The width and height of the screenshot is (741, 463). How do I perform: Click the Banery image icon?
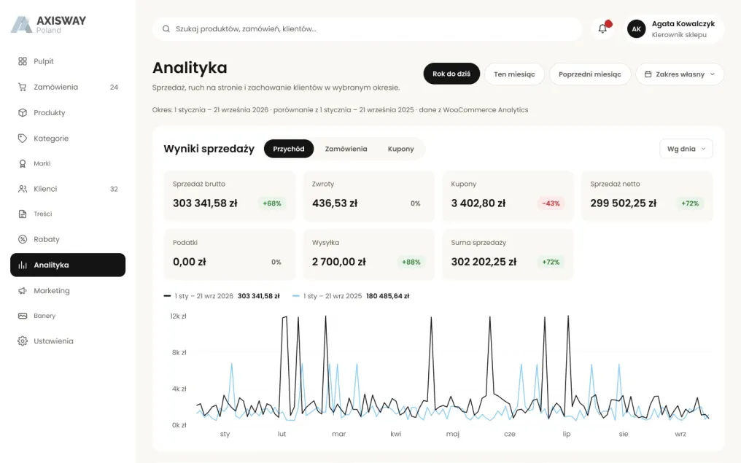coord(22,316)
